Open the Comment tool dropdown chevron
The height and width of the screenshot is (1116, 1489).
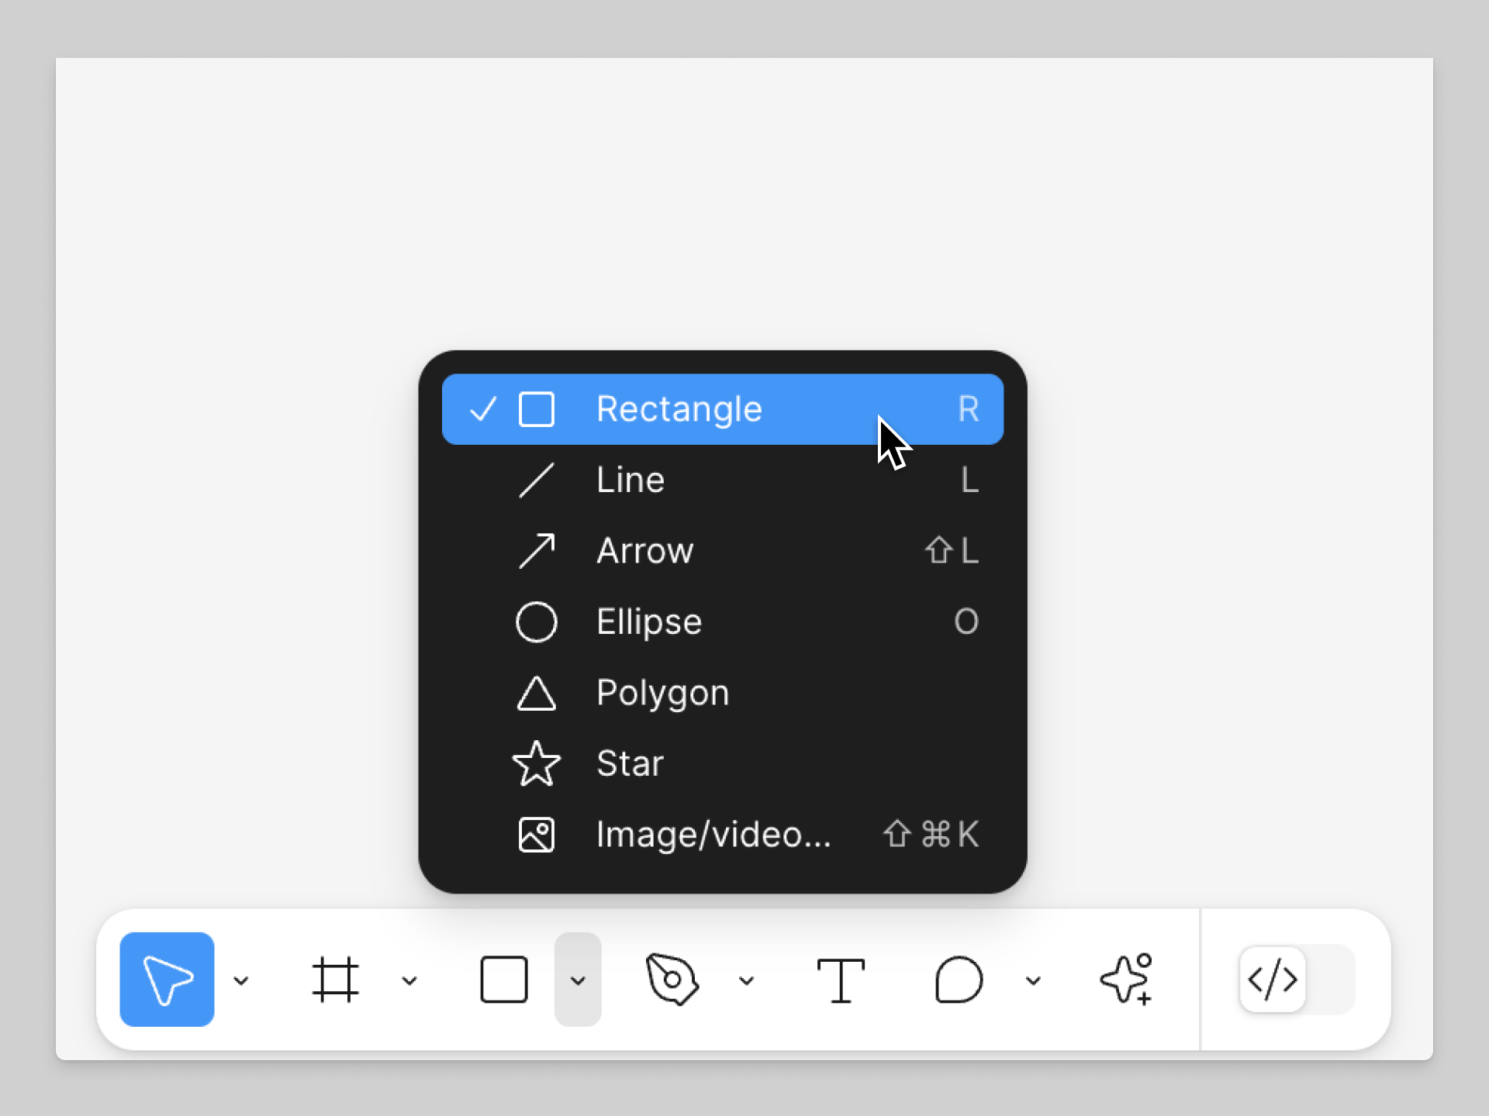tap(1033, 981)
